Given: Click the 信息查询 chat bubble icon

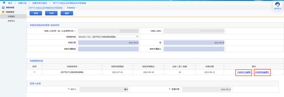Looking at the screenshot, I should (3, 12).
